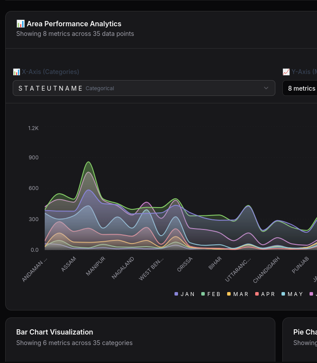The width and height of the screenshot is (317, 363).
Task: Click the Bar Chart Visualization heading
Action: coord(54,332)
